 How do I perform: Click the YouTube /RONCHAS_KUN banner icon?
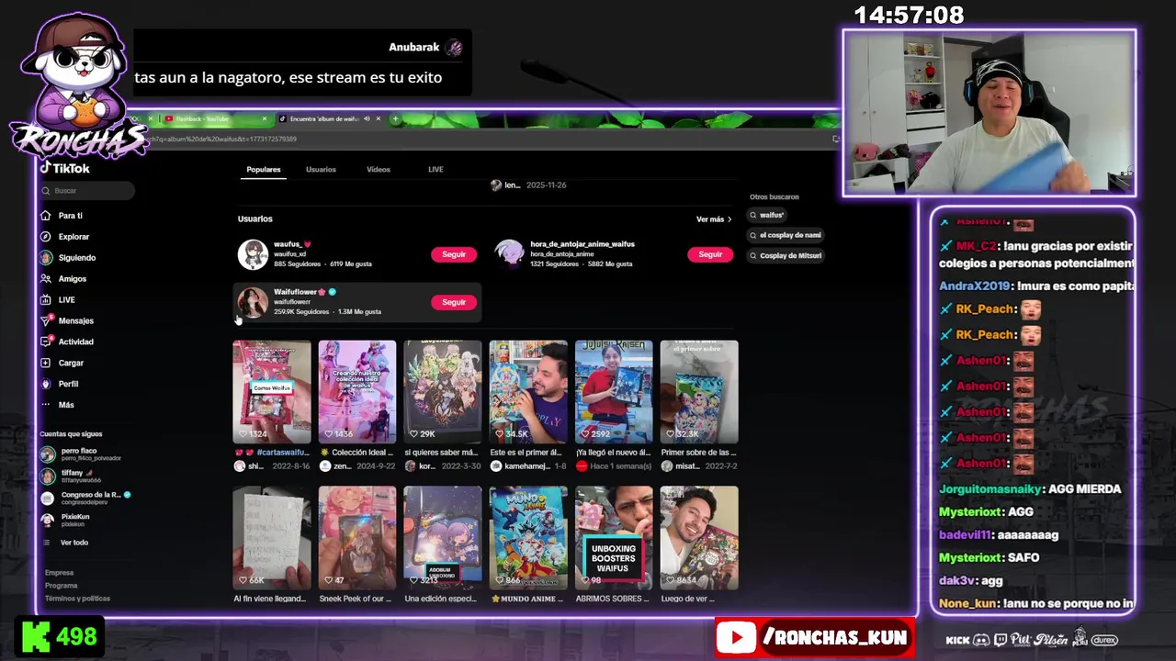click(736, 638)
